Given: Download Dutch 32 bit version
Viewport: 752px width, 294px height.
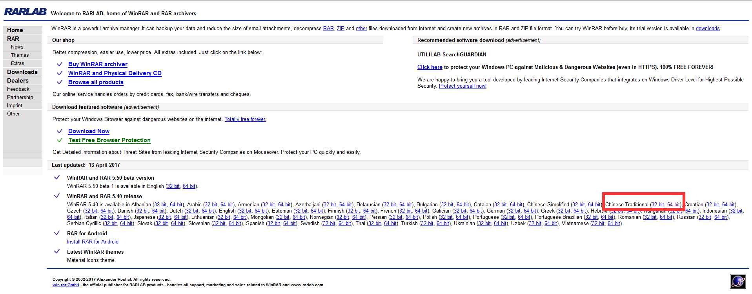Looking at the screenshot, I should coord(192,211).
